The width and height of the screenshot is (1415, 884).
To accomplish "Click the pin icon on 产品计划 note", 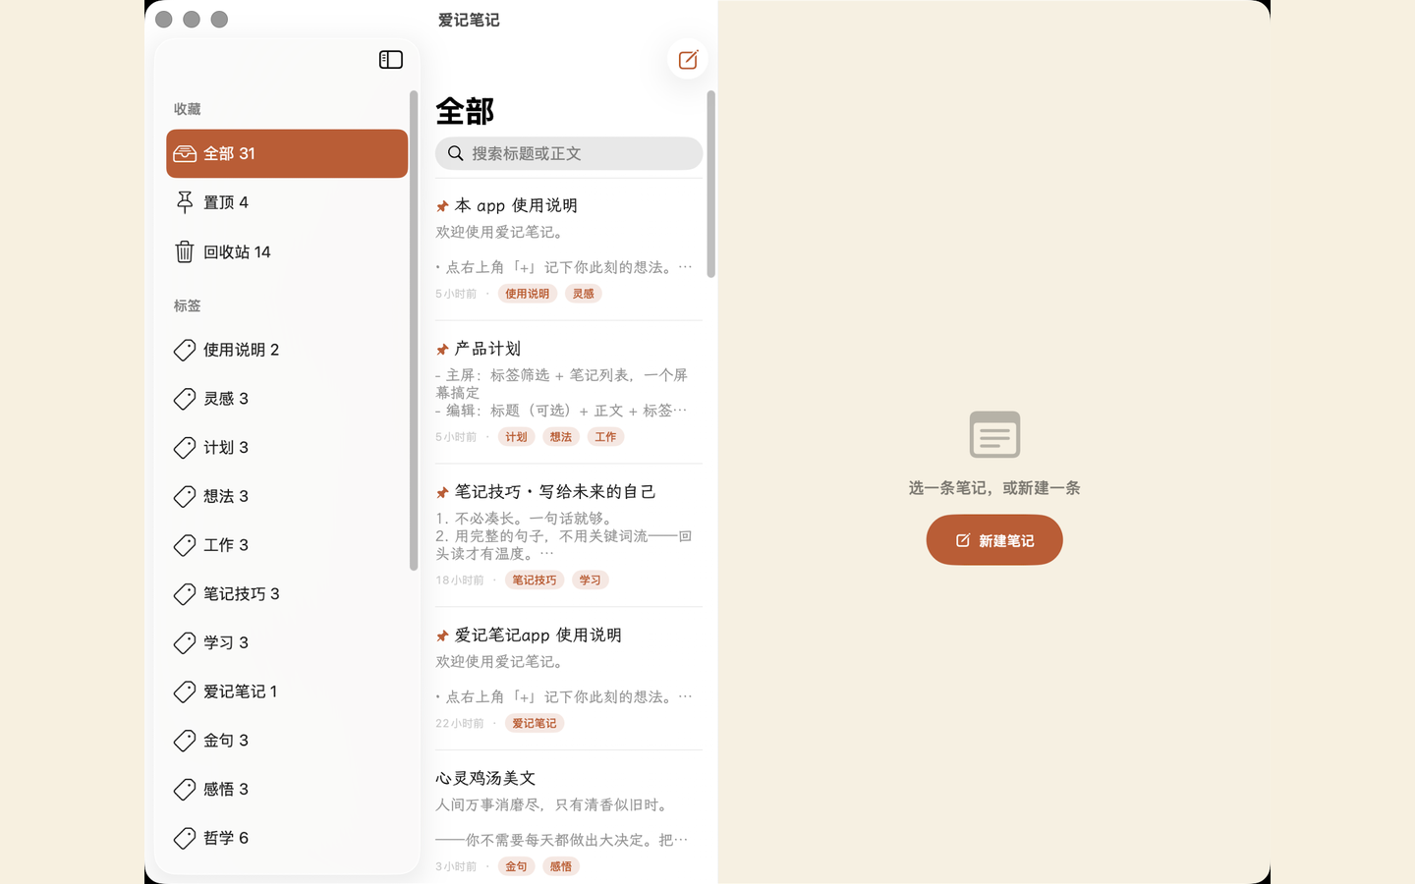I will pos(442,350).
